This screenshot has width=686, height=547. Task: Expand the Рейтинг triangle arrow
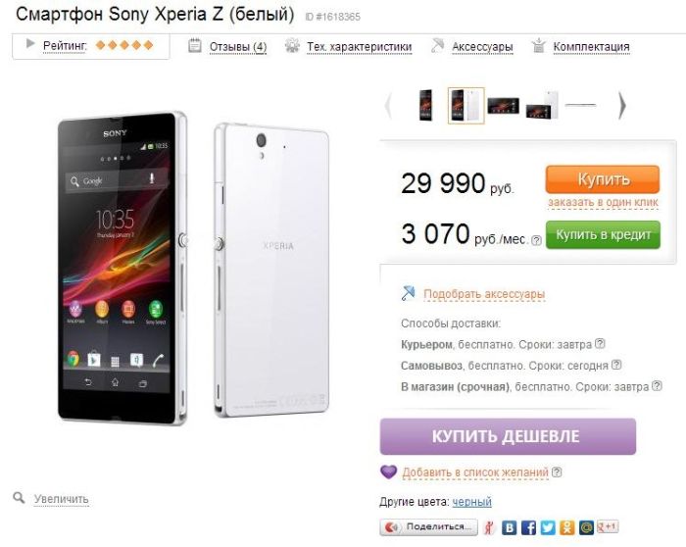click(30, 44)
